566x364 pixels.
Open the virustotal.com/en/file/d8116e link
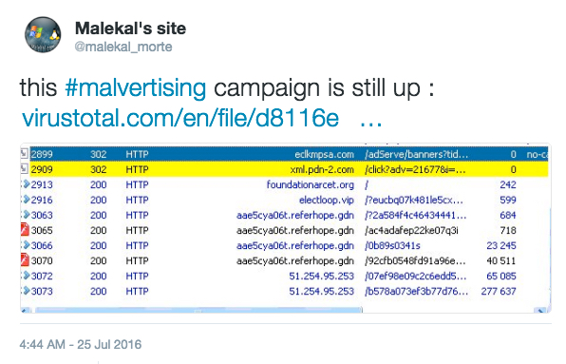click(180, 118)
